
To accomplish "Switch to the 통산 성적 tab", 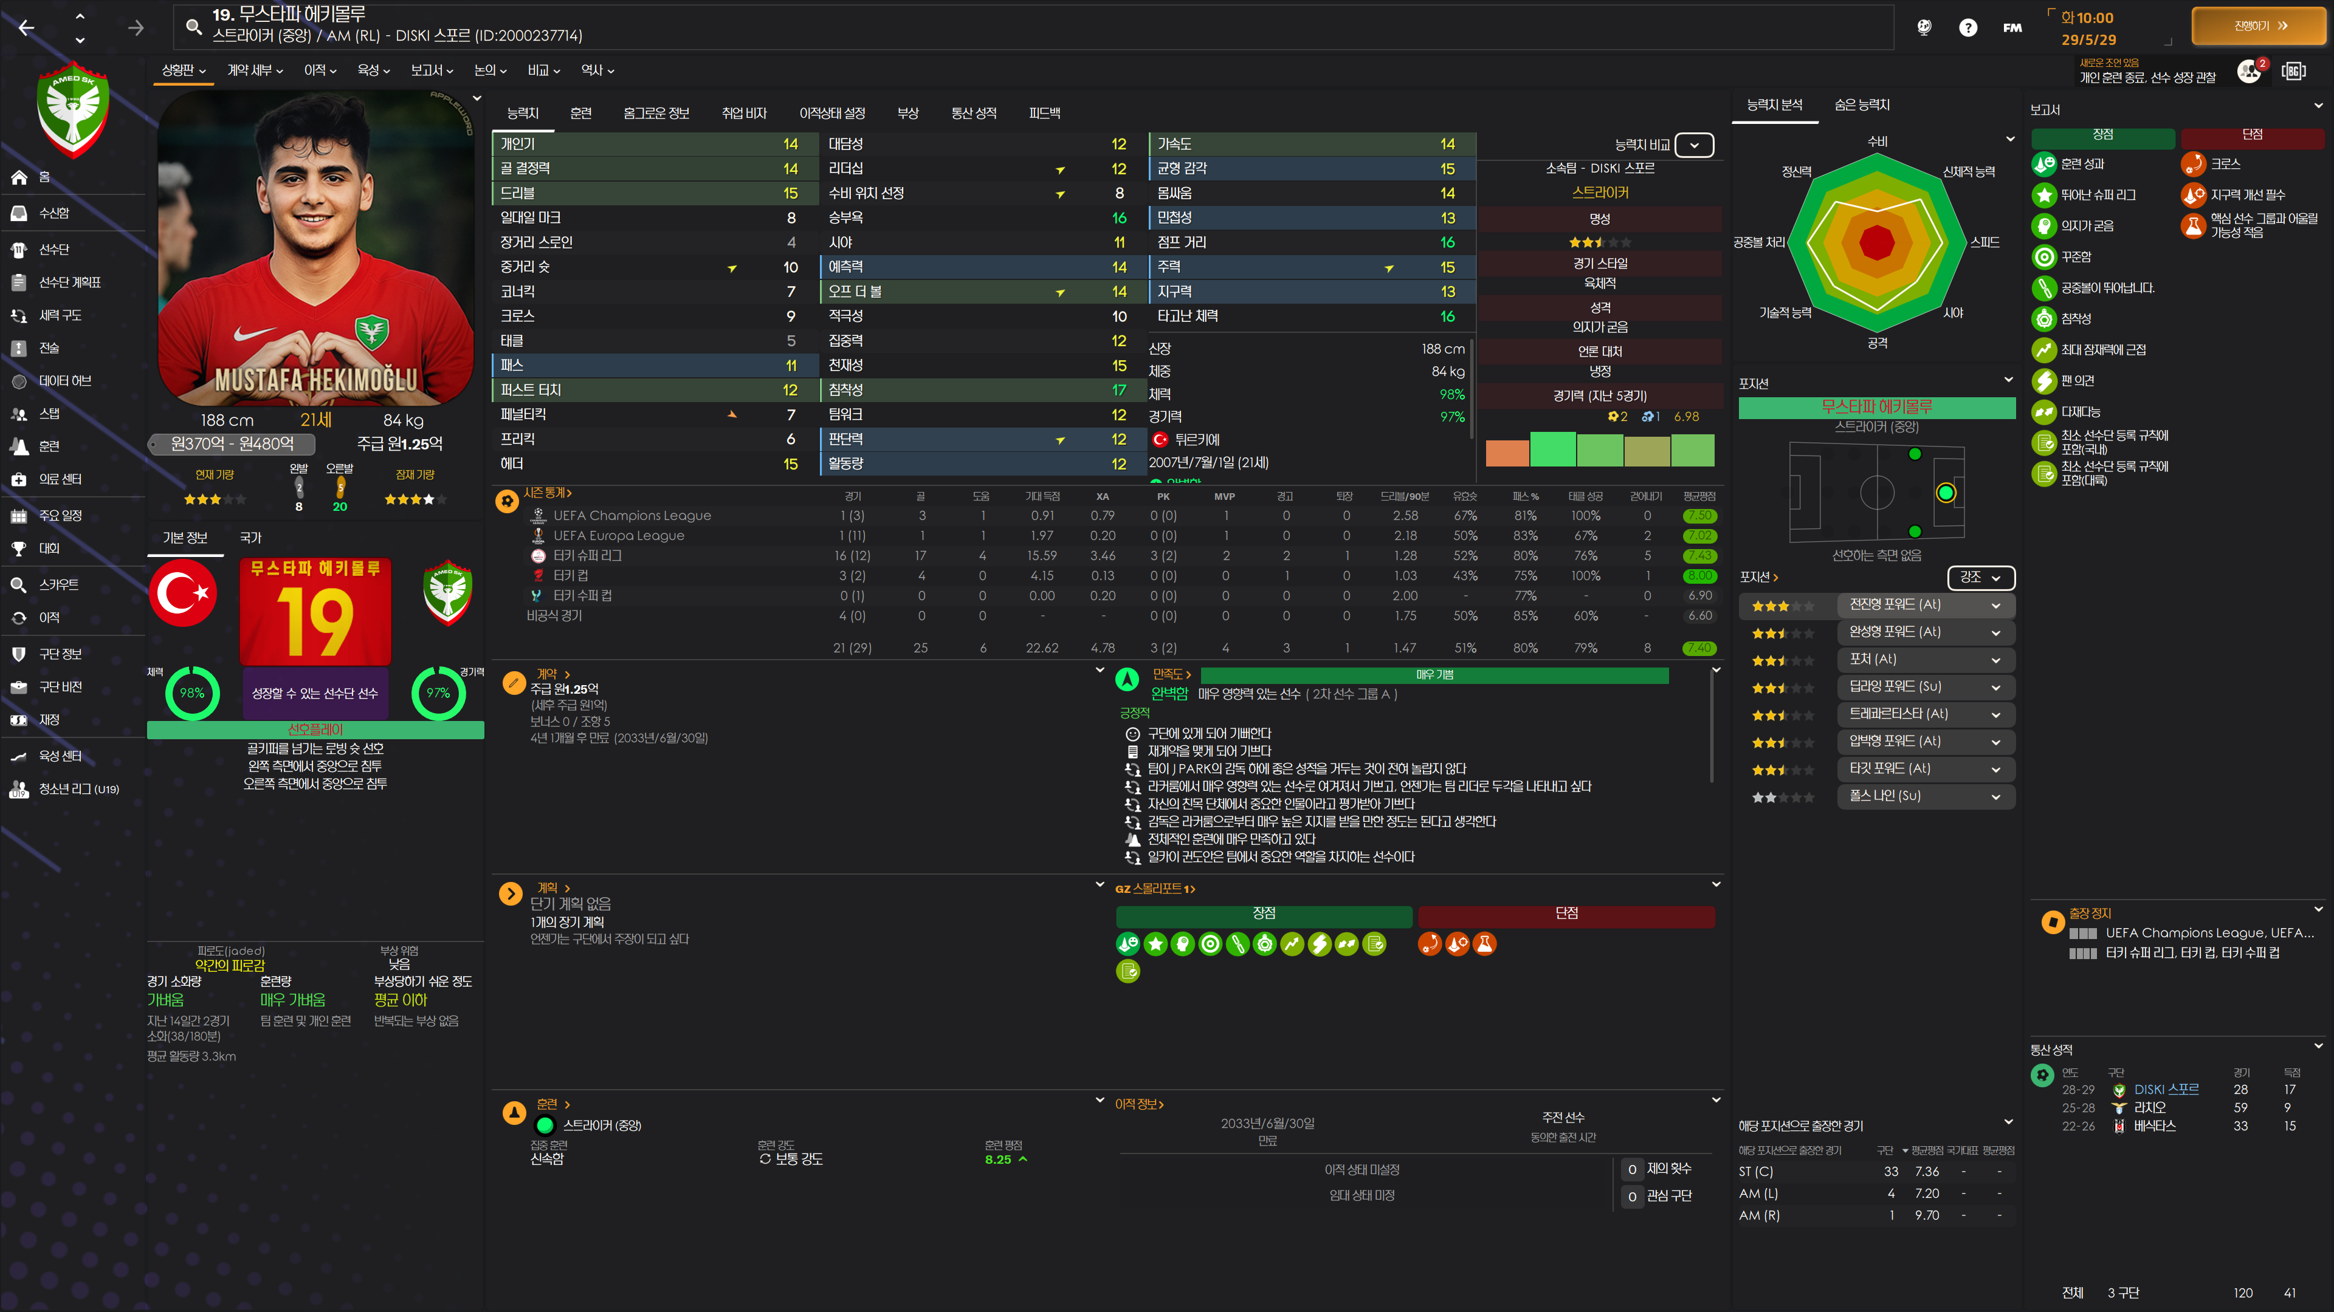I will 972,113.
